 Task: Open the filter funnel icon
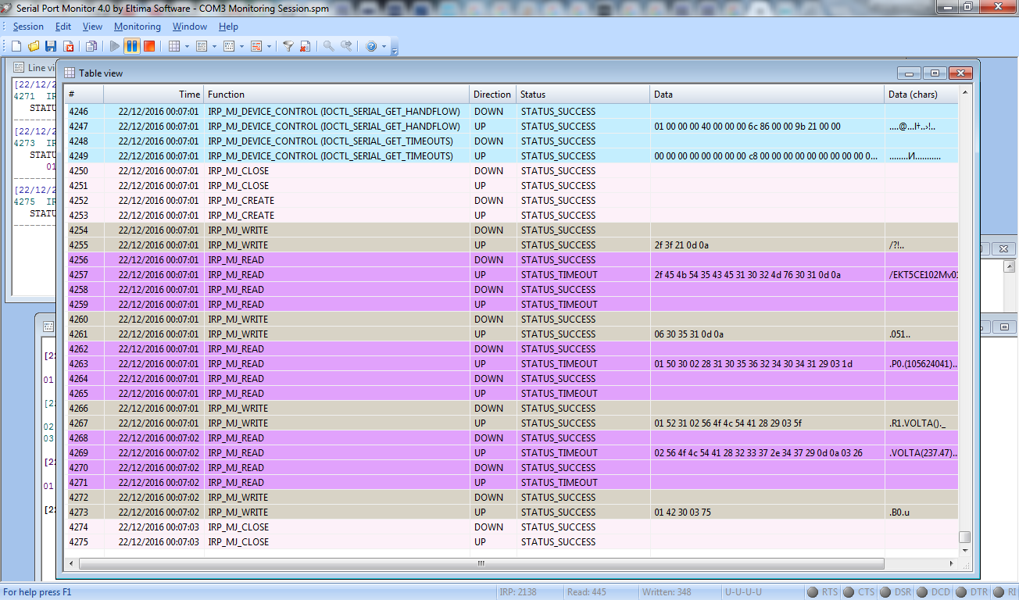tap(288, 46)
